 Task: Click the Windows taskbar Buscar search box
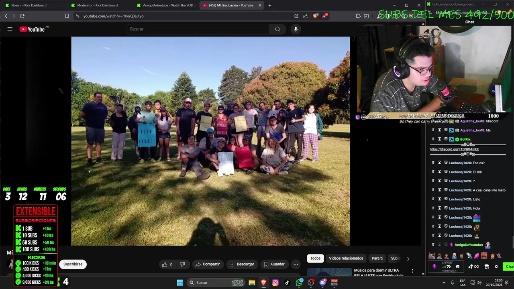(216, 283)
